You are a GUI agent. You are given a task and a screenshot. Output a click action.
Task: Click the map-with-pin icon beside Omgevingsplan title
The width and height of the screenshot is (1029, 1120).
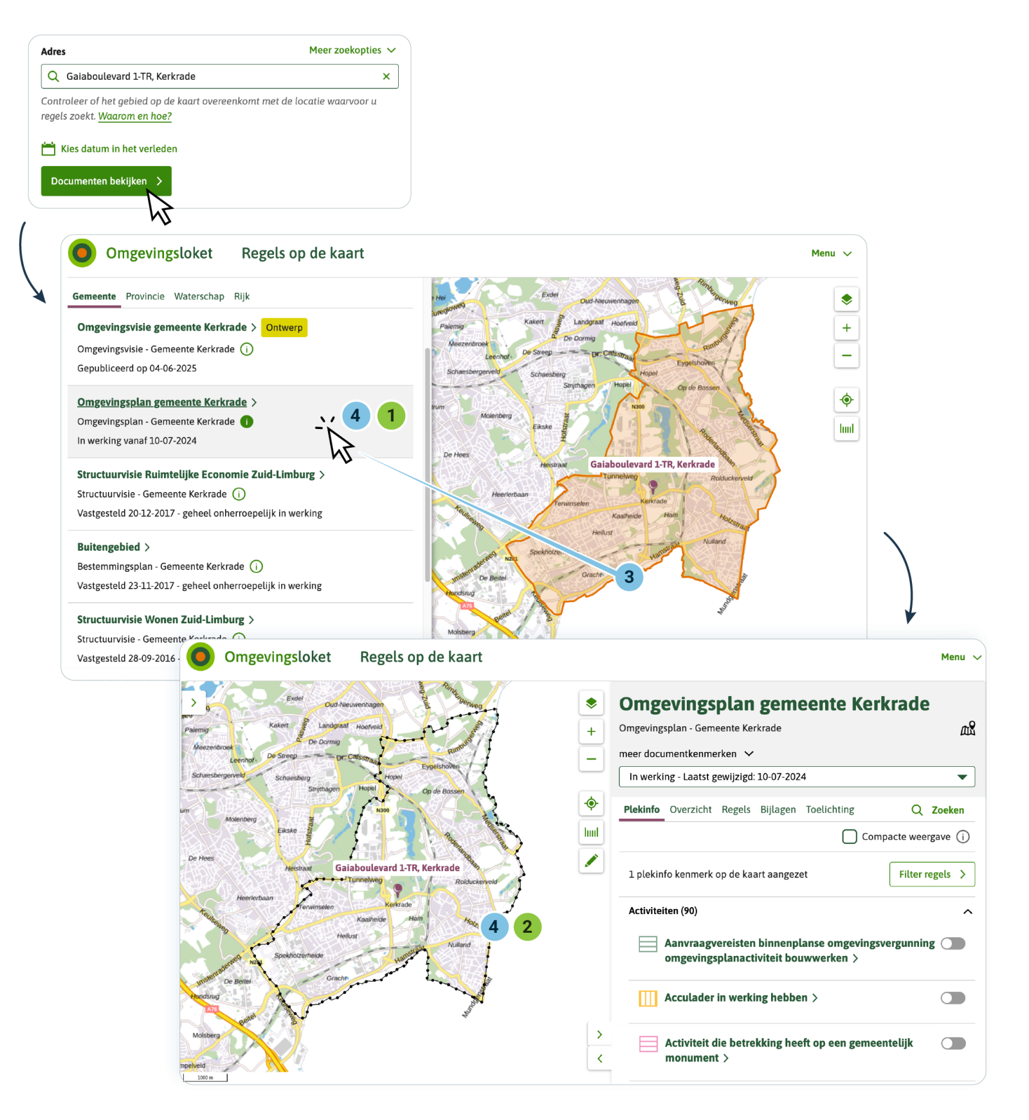[967, 728]
